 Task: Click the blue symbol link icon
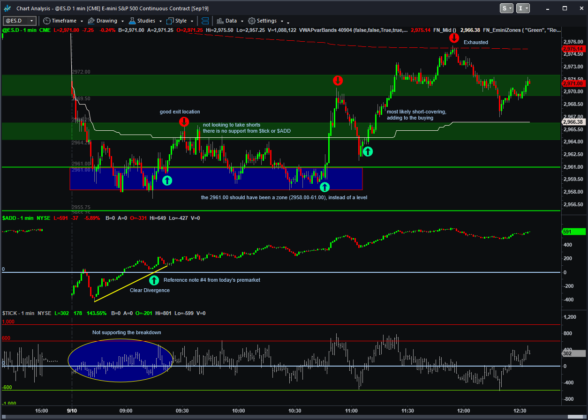click(x=205, y=21)
